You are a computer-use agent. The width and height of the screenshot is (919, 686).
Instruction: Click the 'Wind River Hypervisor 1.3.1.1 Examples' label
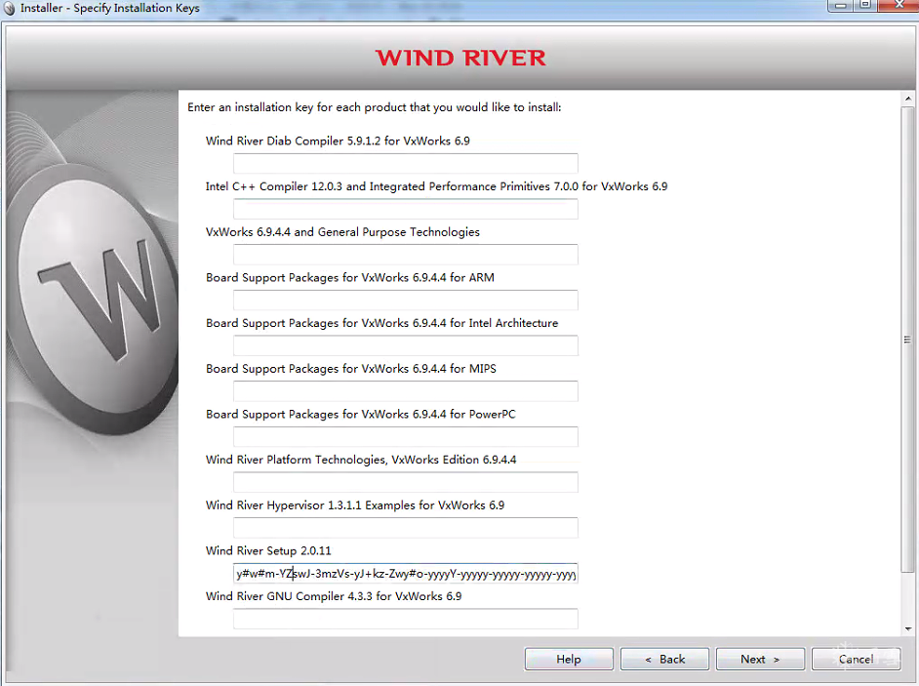click(355, 505)
